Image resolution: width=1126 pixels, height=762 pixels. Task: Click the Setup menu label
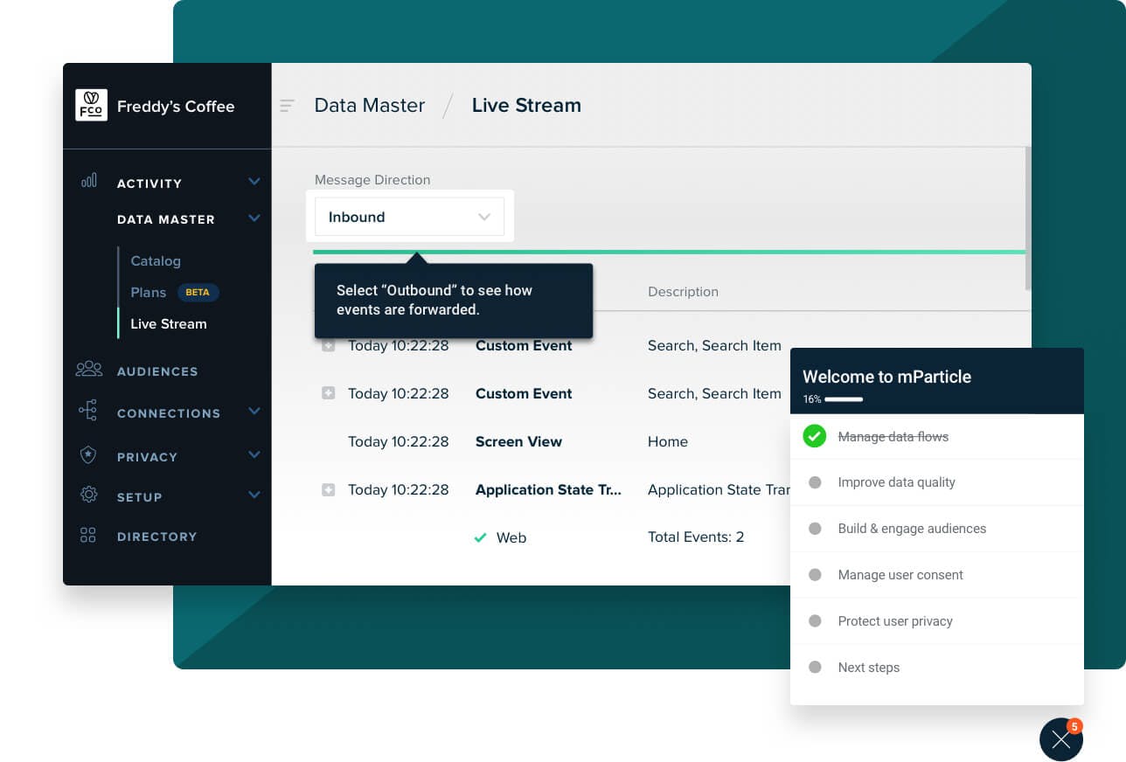140,497
